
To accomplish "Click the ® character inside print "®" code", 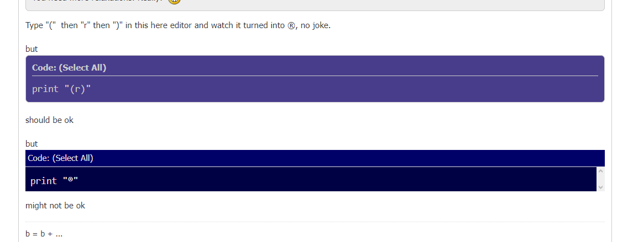I will [x=70, y=180].
